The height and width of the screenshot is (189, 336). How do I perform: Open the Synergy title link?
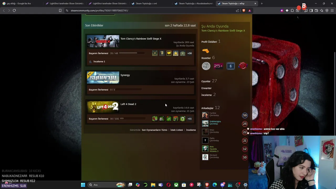click(x=125, y=75)
